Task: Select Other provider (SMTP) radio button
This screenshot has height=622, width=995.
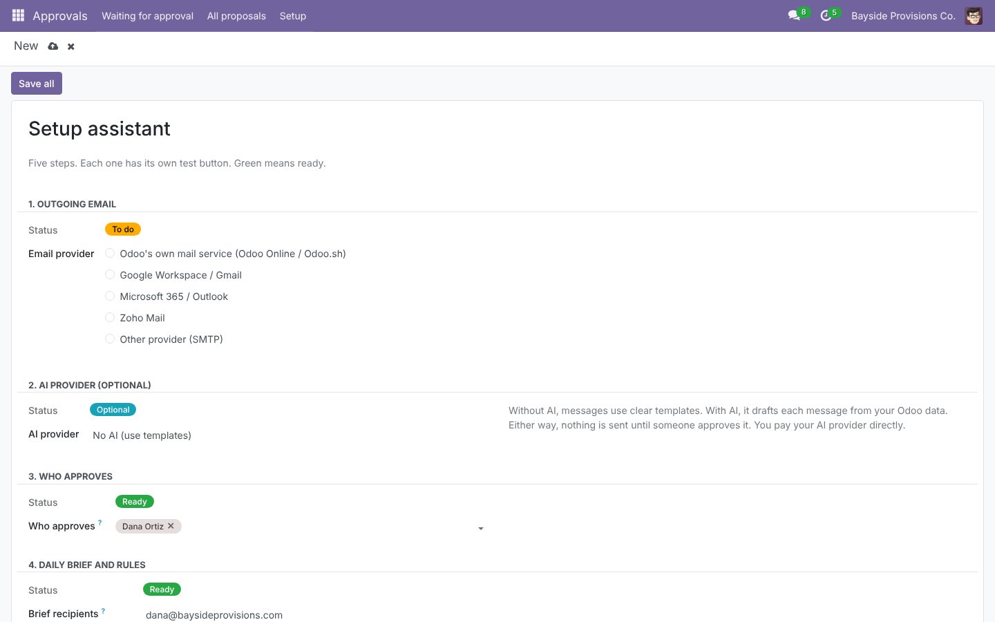Action: [x=110, y=339]
